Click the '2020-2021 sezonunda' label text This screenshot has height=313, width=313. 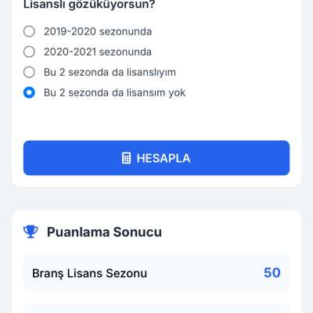(x=98, y=52)
